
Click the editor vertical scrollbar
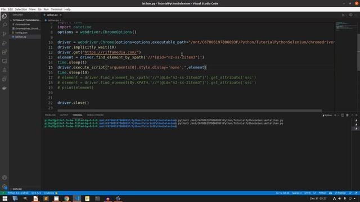[358, 52]
